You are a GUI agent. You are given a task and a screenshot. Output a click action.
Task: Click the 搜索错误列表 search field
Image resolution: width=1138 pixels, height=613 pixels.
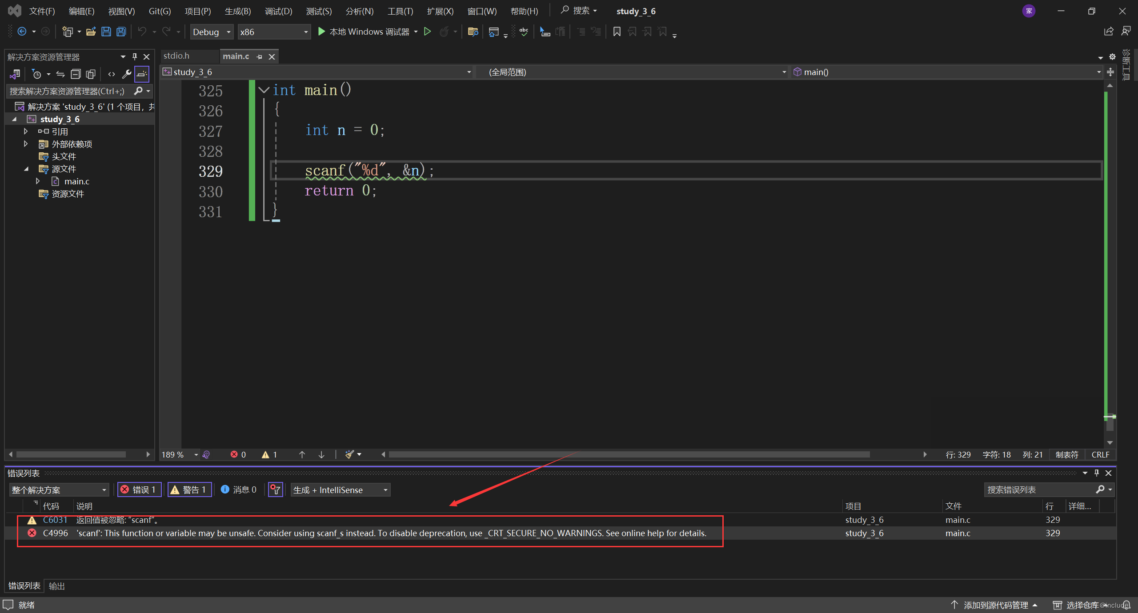click(1040, 490)
